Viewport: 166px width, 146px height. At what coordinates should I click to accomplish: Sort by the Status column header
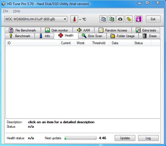pyautogui.click(x=142, y=43)
